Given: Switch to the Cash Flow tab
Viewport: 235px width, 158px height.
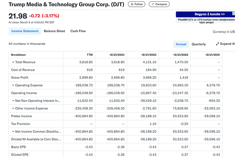Looking at the screenshot, I should pyautogui.click(x=78, y=31).
